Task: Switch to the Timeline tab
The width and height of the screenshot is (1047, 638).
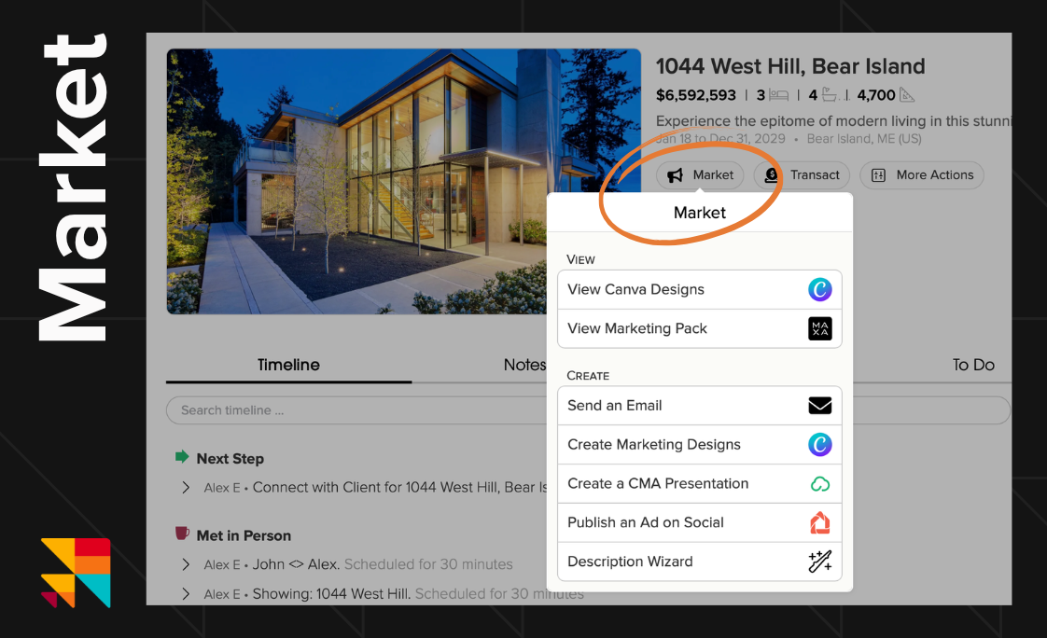Action: (x=288, y=365)
